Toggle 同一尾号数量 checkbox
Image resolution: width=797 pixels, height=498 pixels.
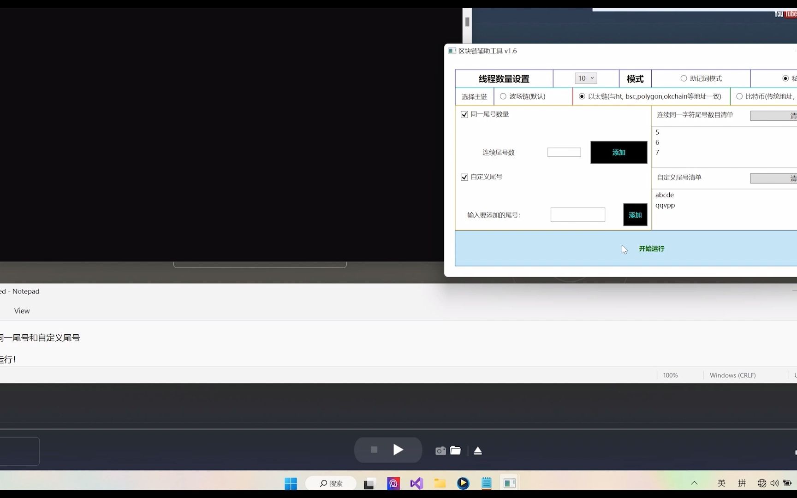pyautogui.click(x=464, y=114)
